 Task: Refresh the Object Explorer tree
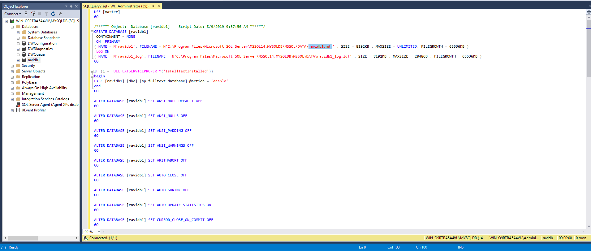coord(53,14)
